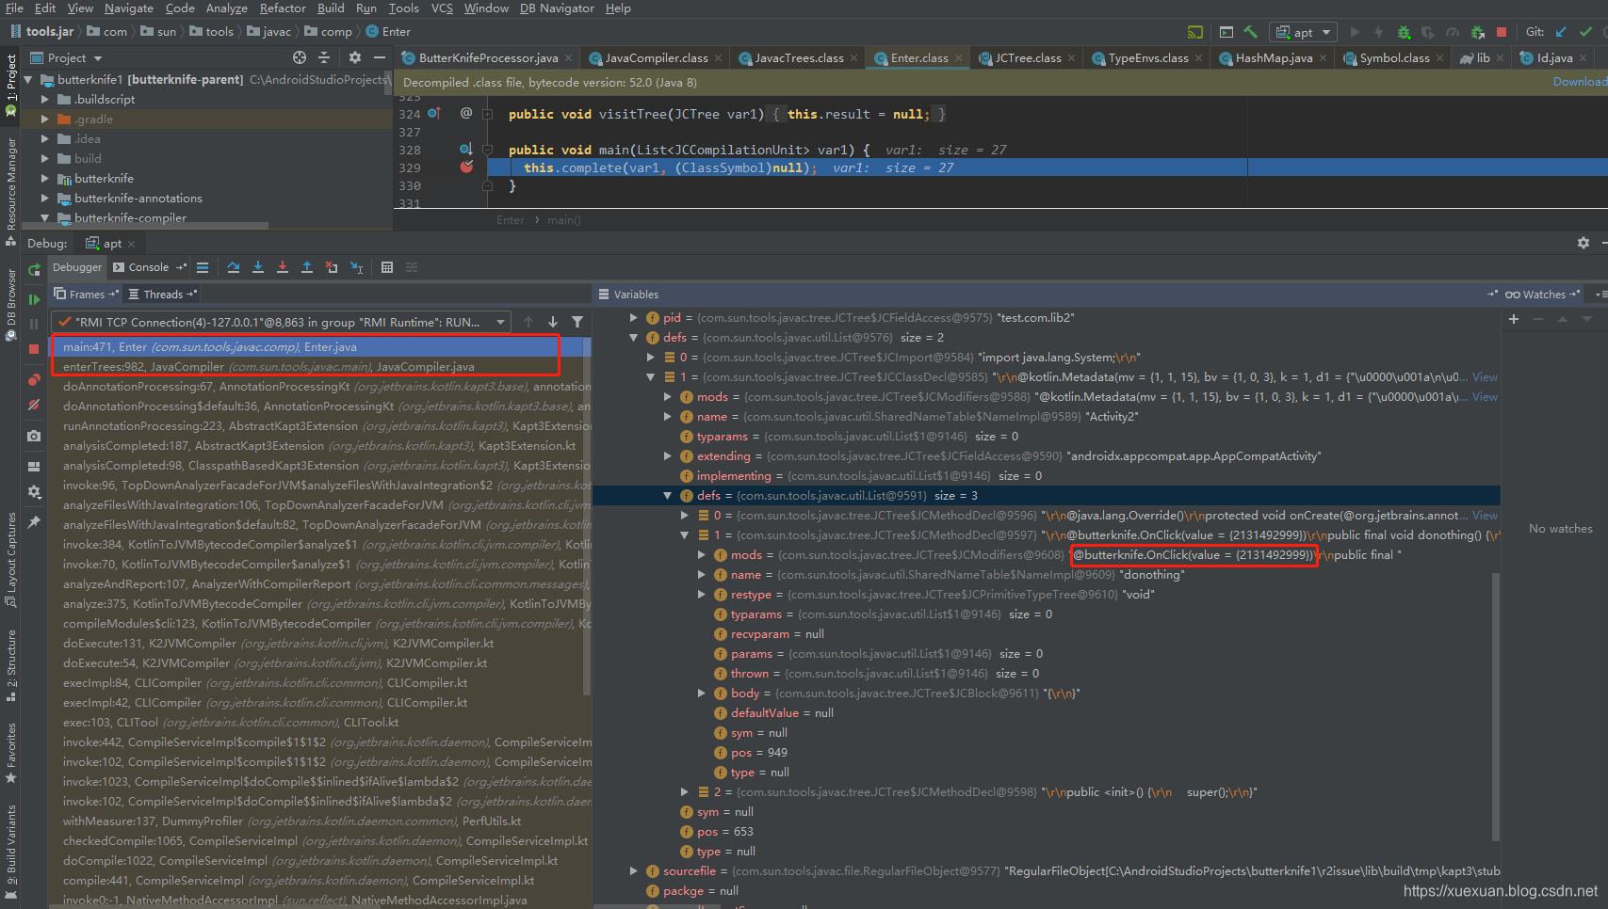Open the apt run configuration dropdown
The width and height of the screenshot is (1608, 909).
click(x=1303, y=32)
